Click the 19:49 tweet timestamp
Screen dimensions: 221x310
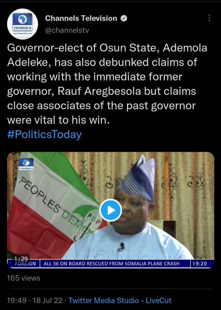17,300
